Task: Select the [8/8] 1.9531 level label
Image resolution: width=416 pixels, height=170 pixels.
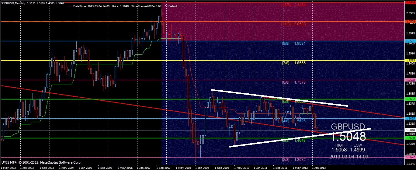Action: (x=294, y=43)
